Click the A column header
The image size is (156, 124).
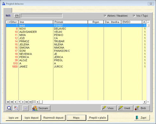click(x=144, y=22)
